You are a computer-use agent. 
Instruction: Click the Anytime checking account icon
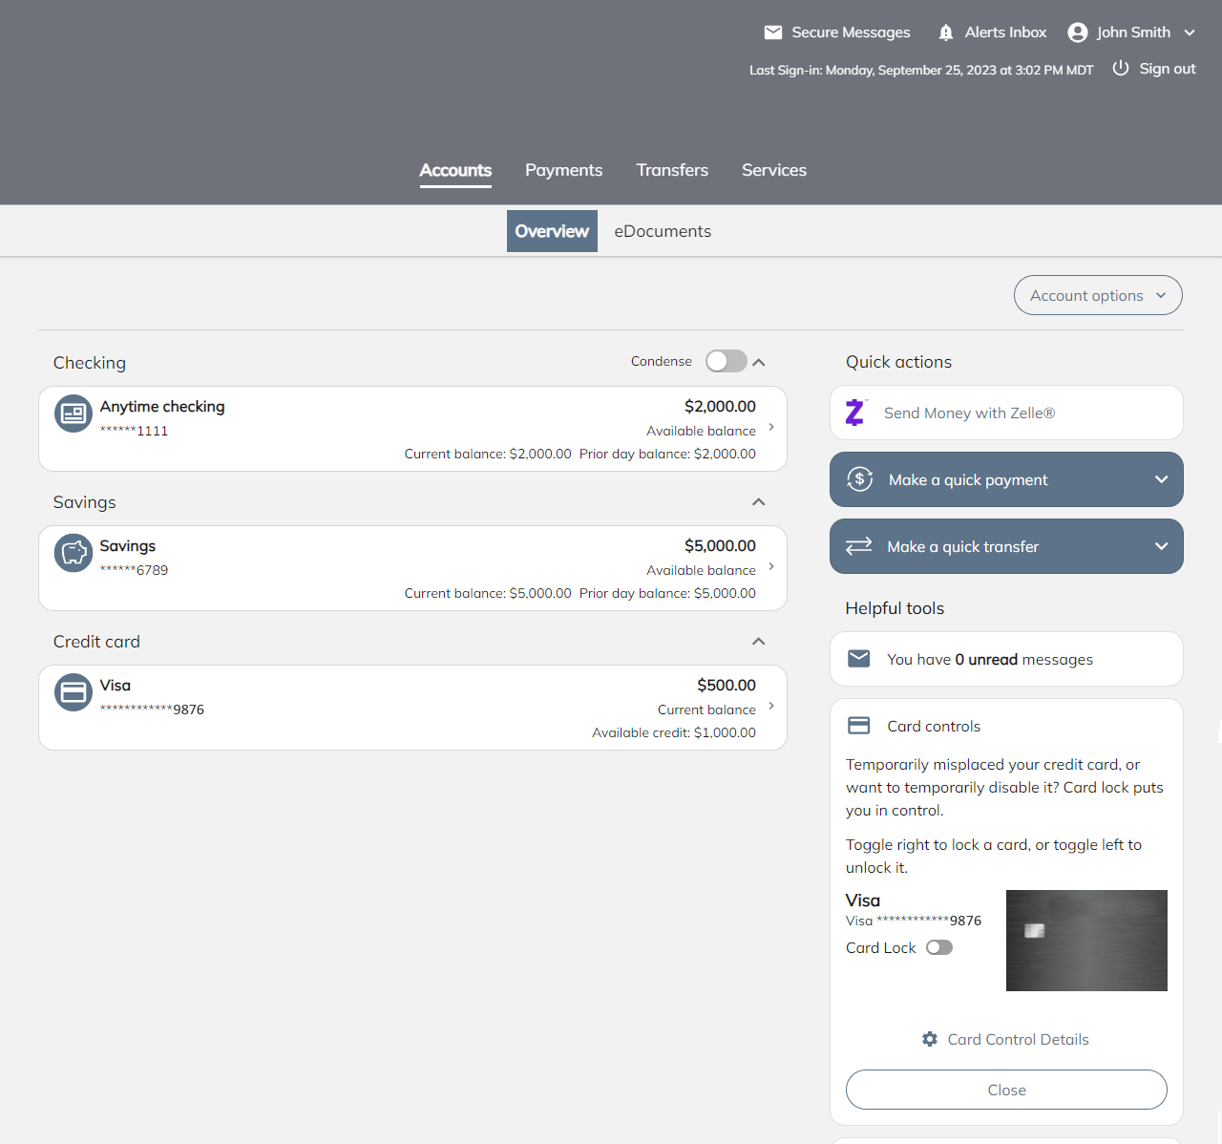74,413
